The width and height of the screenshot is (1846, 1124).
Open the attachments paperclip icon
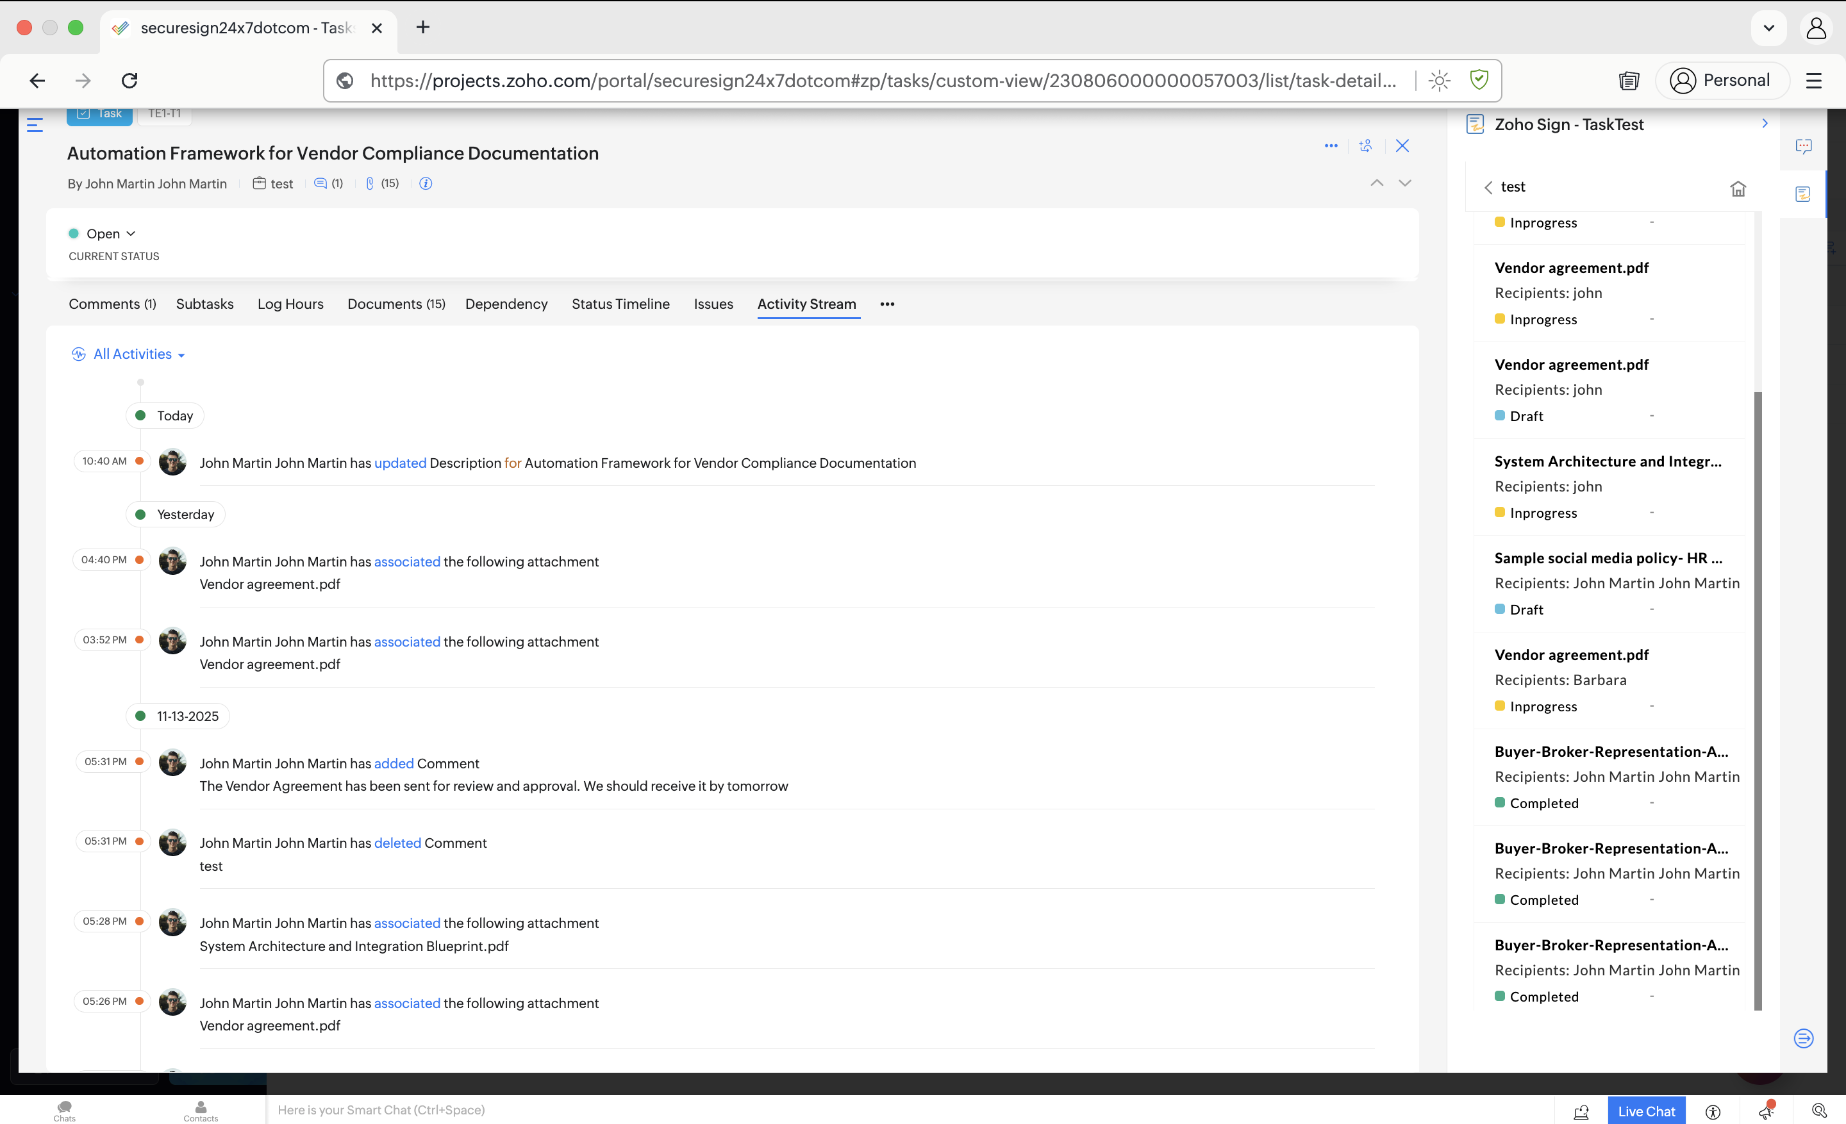coord(369,183)
